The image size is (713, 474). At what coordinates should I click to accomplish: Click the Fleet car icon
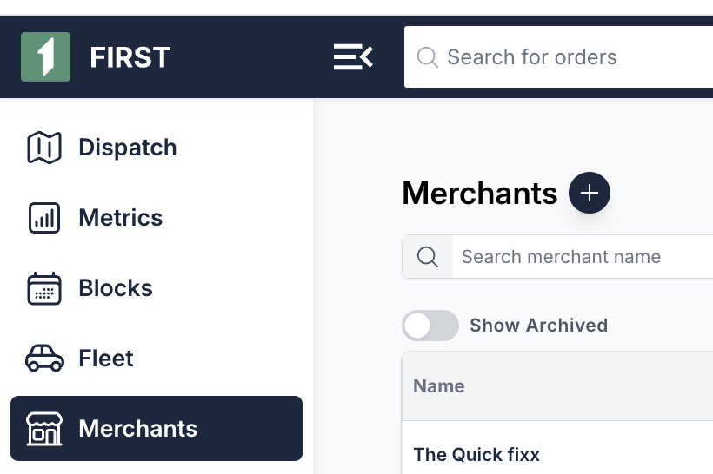(x=44, y=359)
